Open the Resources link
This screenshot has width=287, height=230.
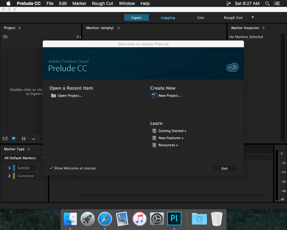(x=168, y=145)
